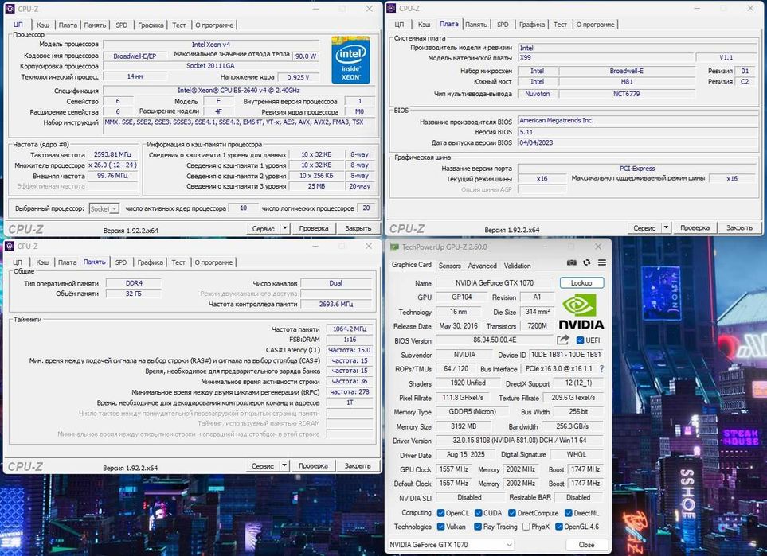Image resolution: width=767 pixels, height=556 pixels.
Task: Click Сервис button in the Память window
Action: pos(263,465)
